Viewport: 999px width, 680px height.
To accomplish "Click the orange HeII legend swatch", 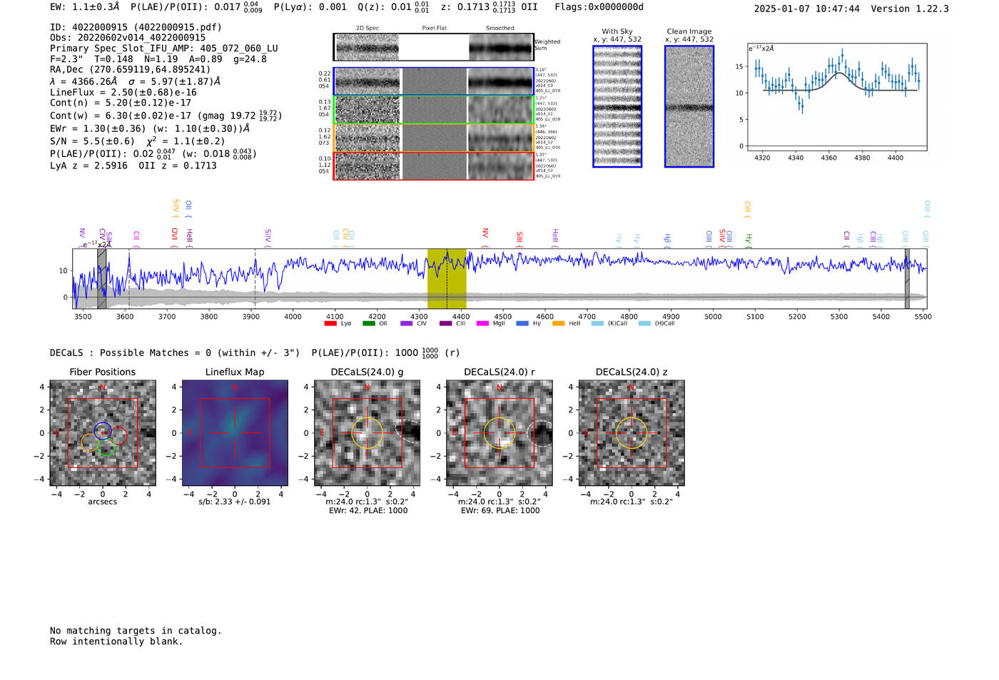I will click(558, 323).
